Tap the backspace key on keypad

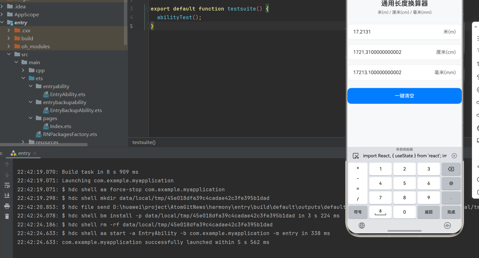451,169
